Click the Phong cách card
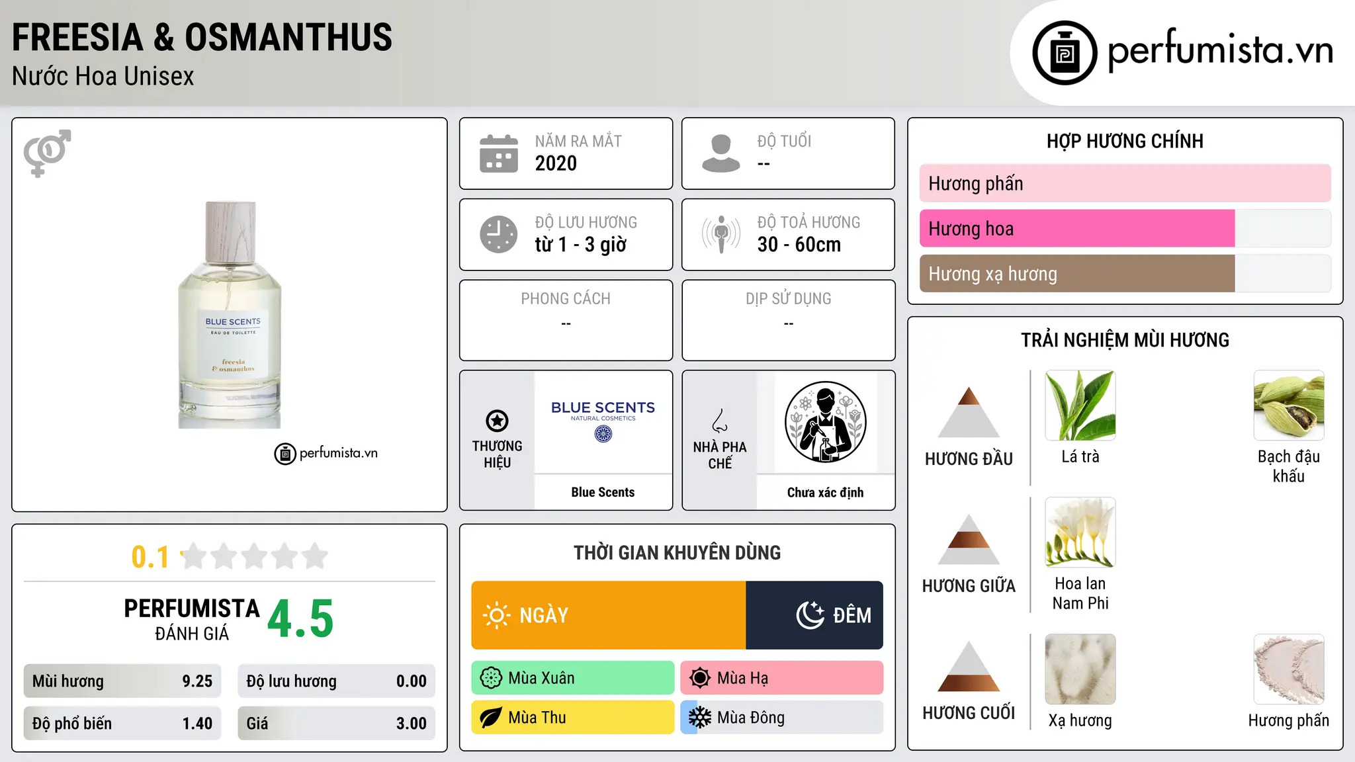Screen dimensions: 1355x762 coord(566,320)
